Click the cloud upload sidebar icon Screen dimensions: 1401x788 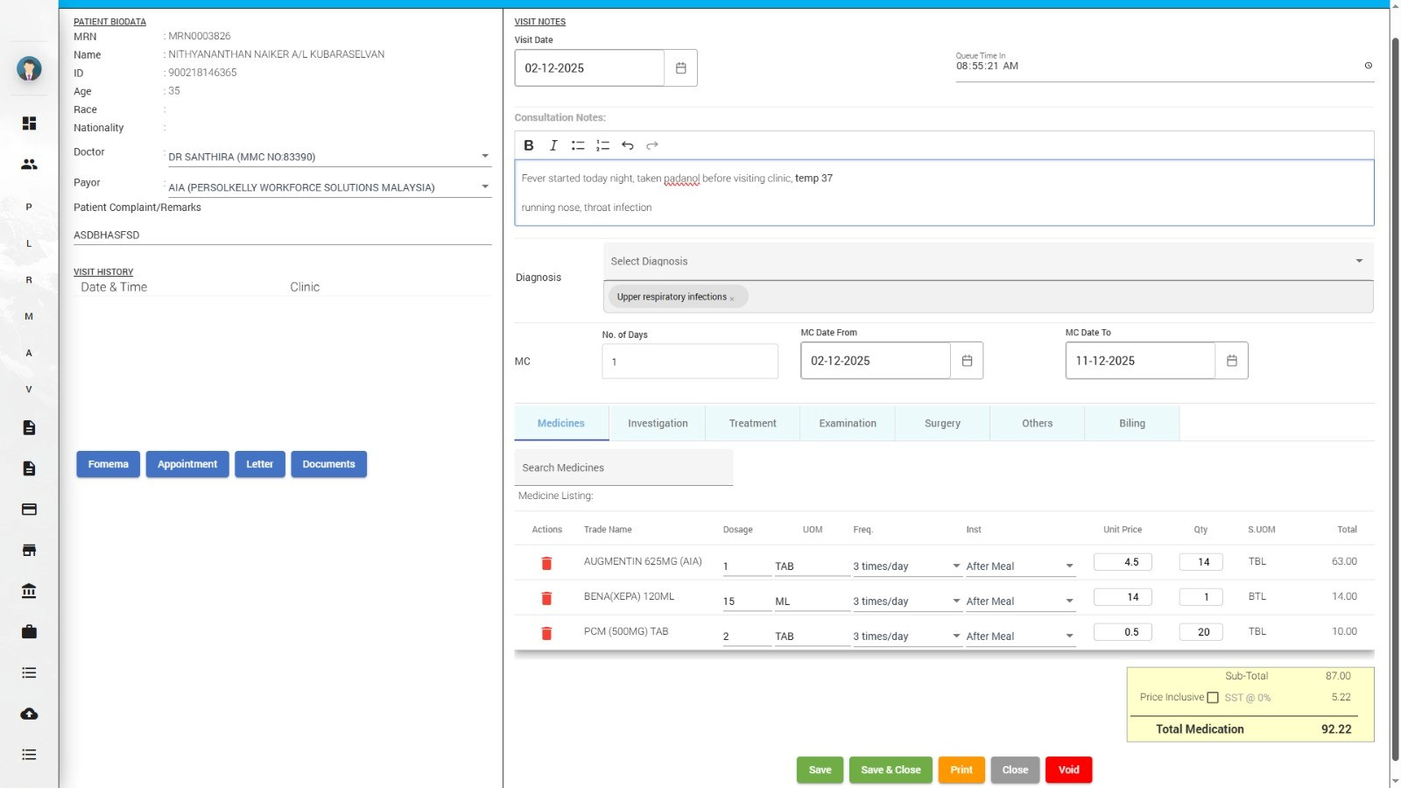[x=29, y=714]
